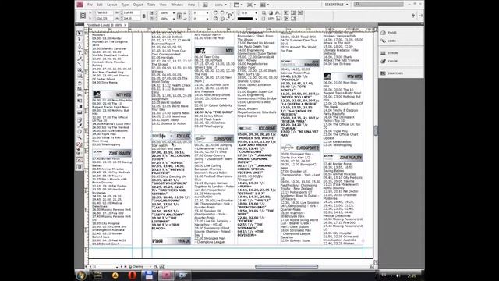Screen dimensions: 499x281
Task: Click the application bar search field
Action: (379, 5)
